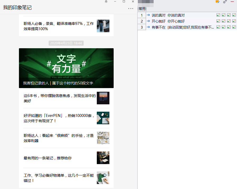This screenshot has width=237, height=189.
Task: Click the last image icon in 有事不在 row
Action: click(x=234, y=27)
